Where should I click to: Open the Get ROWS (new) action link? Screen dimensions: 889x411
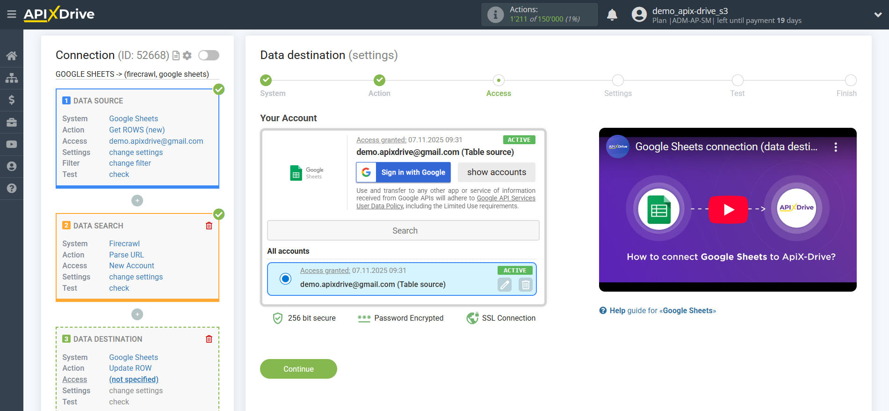click(x=137, y=130)
